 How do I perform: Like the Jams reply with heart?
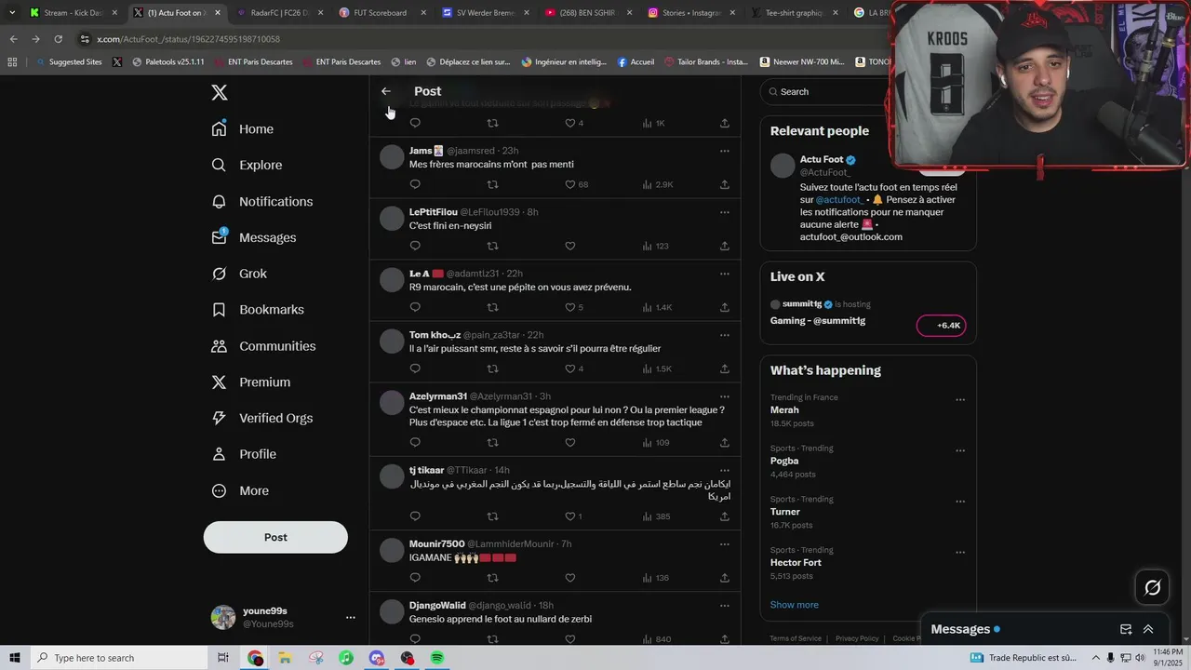(570, 184)
